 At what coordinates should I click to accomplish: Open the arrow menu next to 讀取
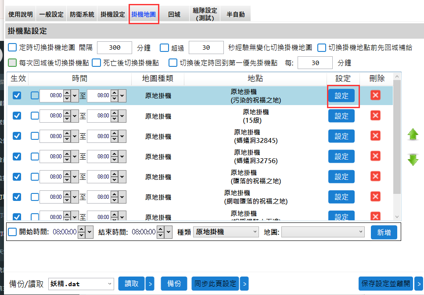click(x=150, y=284)
